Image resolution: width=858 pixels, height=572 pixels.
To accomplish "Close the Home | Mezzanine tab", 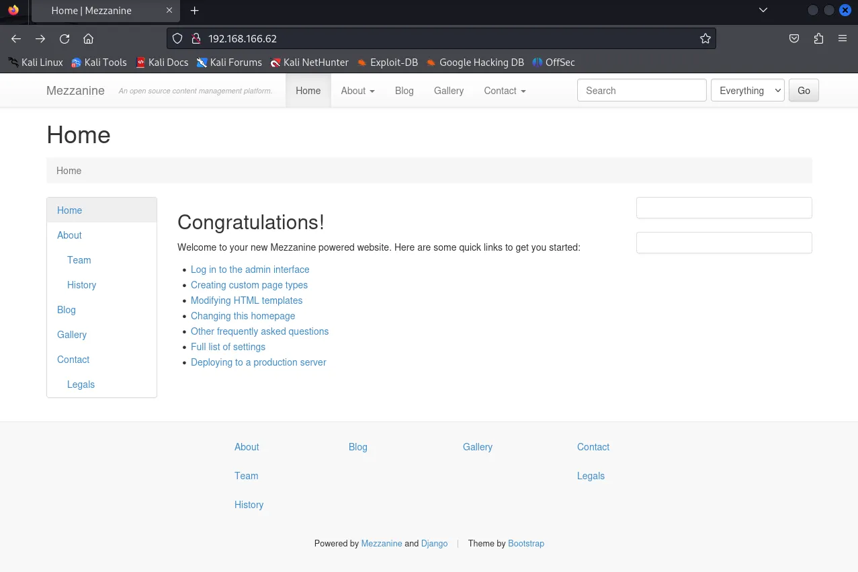I will coord(169,11).
